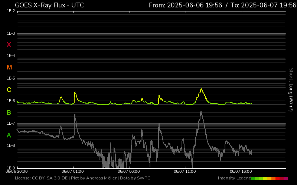Select the yellow C flare class label
This screenshot has height=185, width=297.
[x=9, y=90]
